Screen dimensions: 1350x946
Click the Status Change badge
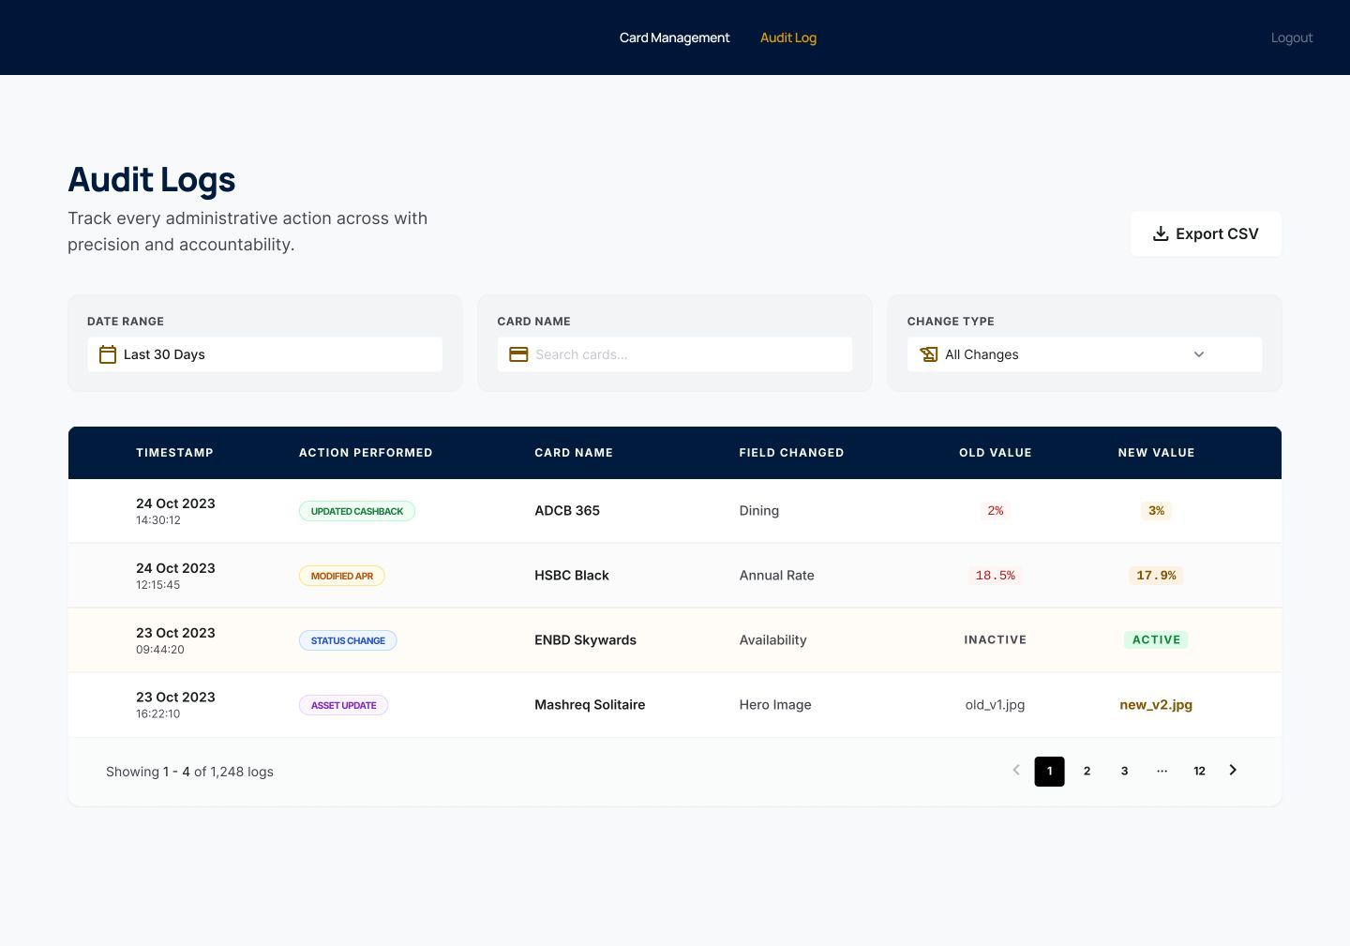tap(348, 640)
